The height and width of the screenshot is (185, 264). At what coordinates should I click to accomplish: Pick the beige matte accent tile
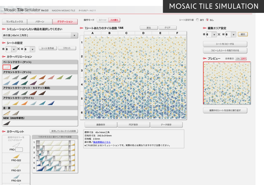7,77
